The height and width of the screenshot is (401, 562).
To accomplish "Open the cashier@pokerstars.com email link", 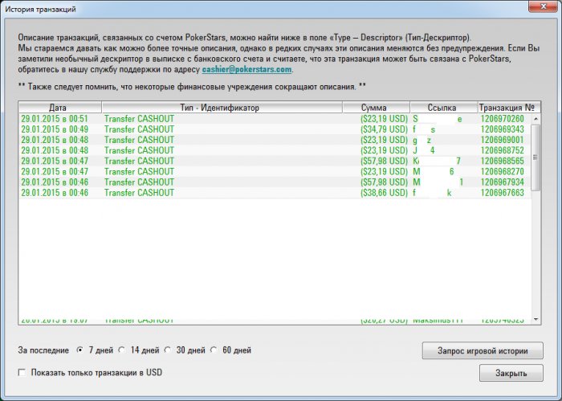I will 246,70.
